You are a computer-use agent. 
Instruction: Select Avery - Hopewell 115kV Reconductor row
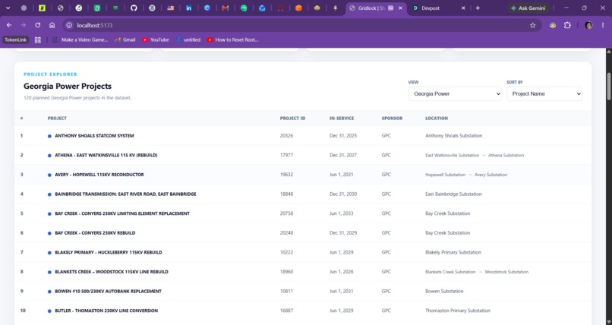(x=303, y=175)
